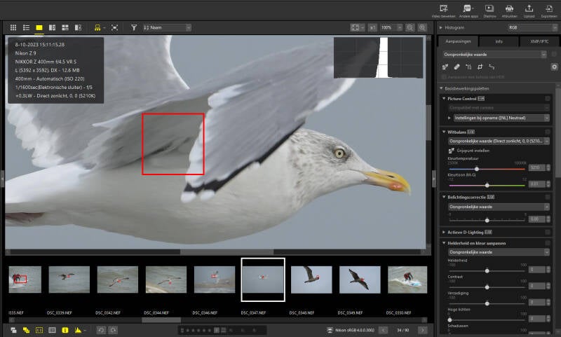Switch to the XMP/IPTC tab
Image resolution: width=561 pixels, height=337 pixels.
[x=539, y=41]
